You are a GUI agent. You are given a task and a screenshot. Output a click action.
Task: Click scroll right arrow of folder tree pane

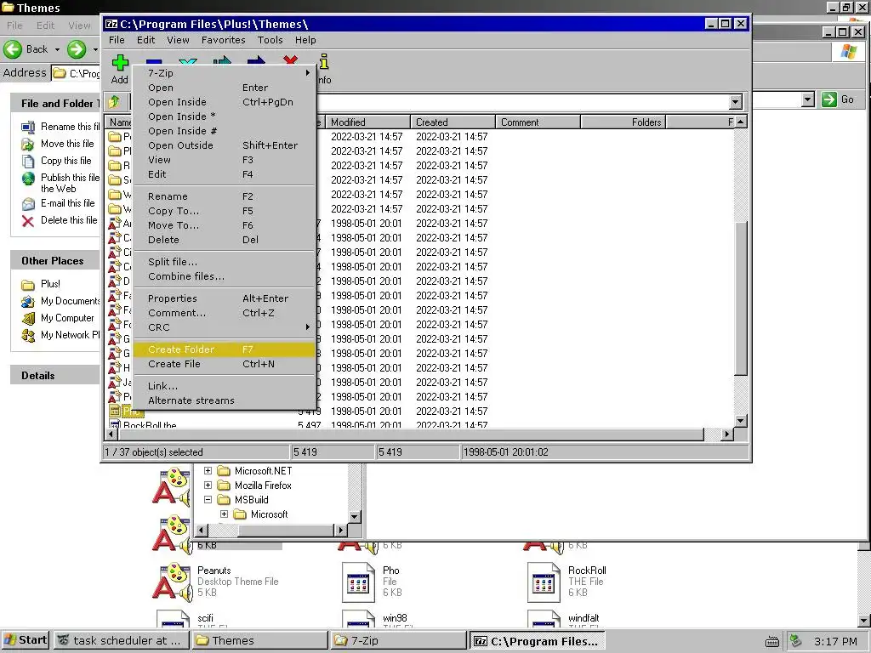click(x=340, y=531)
